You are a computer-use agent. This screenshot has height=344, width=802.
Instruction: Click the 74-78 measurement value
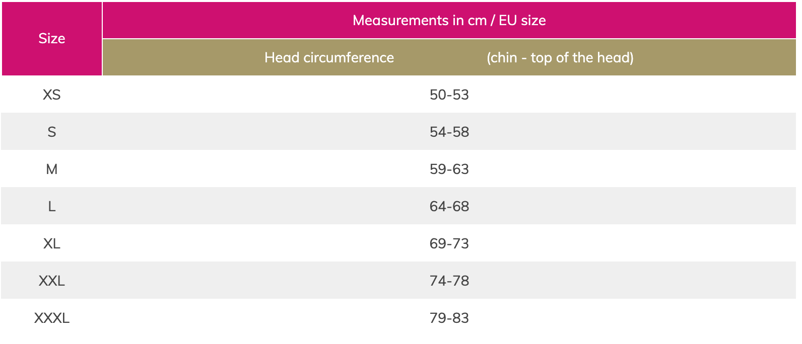click(449, 281)
